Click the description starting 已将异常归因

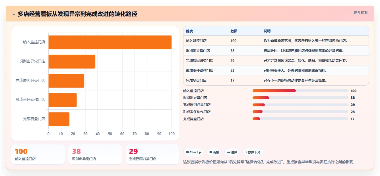point(305,61)
